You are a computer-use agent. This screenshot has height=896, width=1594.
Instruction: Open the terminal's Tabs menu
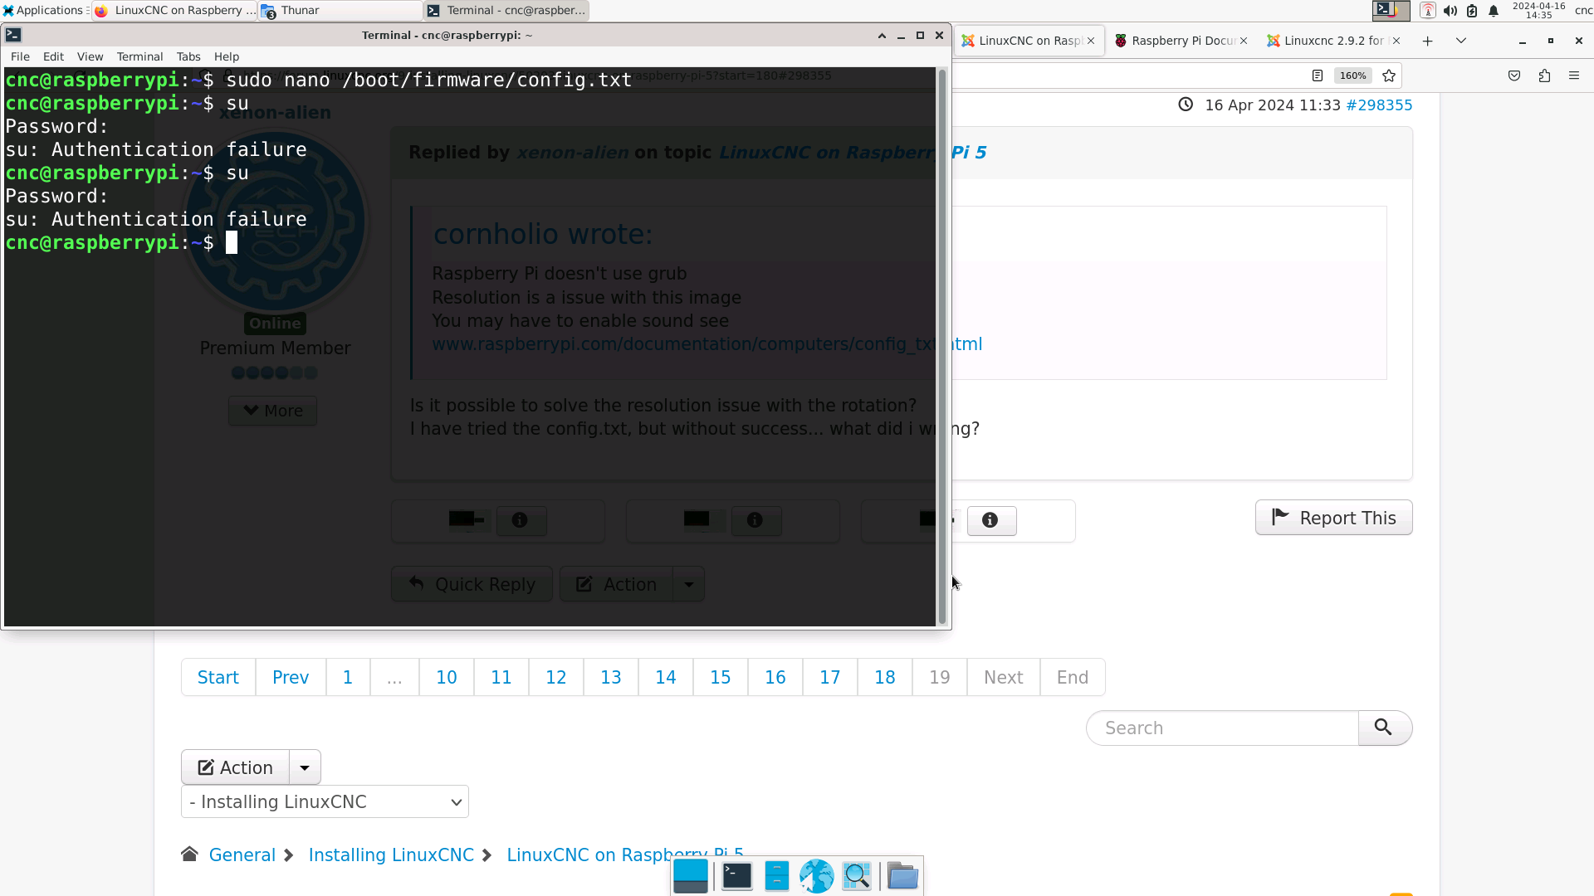[x=188, y=56]
